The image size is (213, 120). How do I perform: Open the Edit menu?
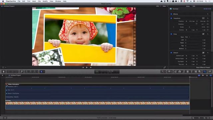click(24, 1)
